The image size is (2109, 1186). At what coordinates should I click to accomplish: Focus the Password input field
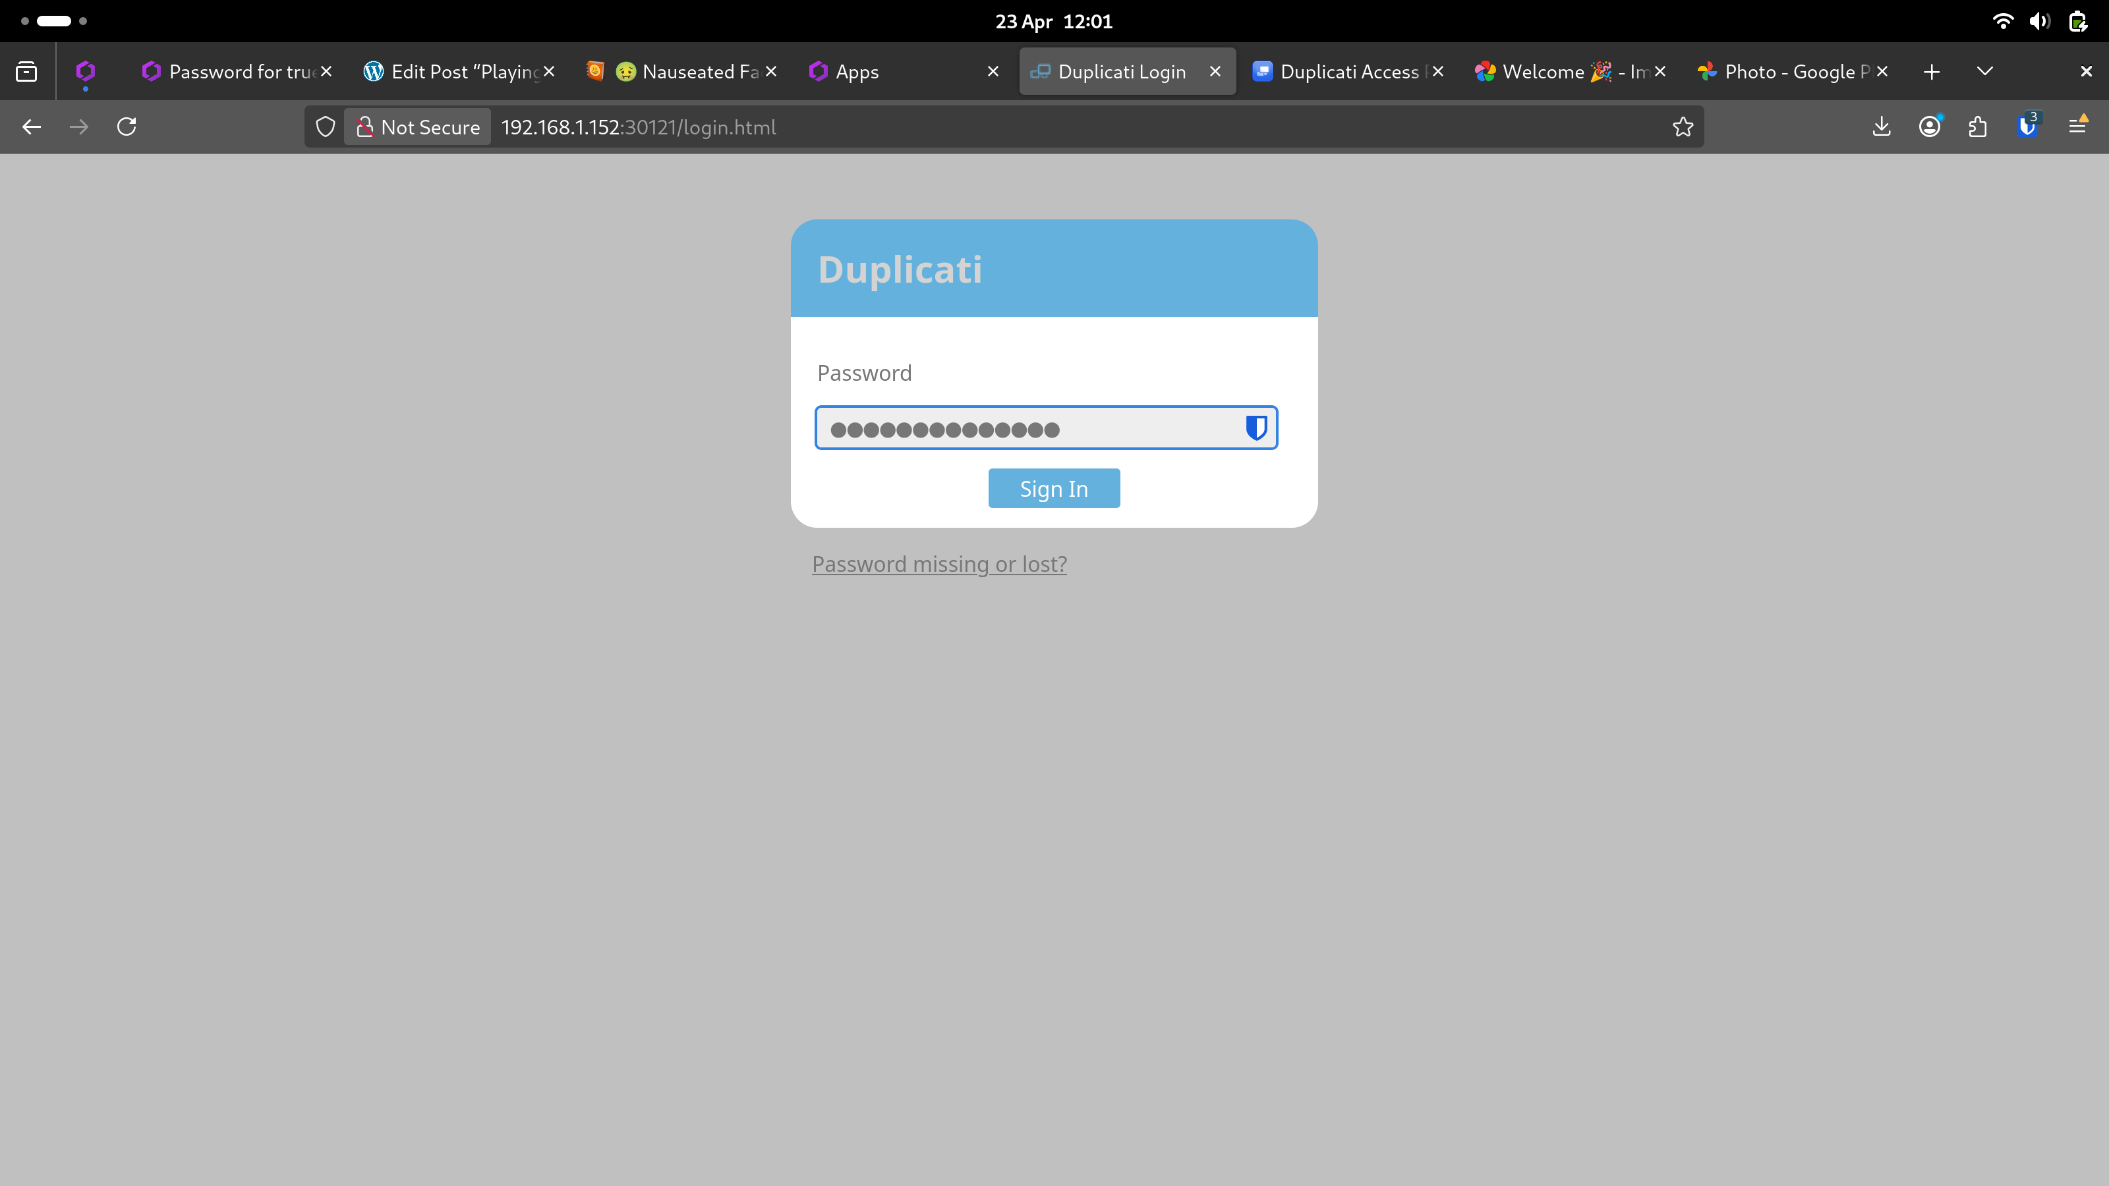point(1045,427)
